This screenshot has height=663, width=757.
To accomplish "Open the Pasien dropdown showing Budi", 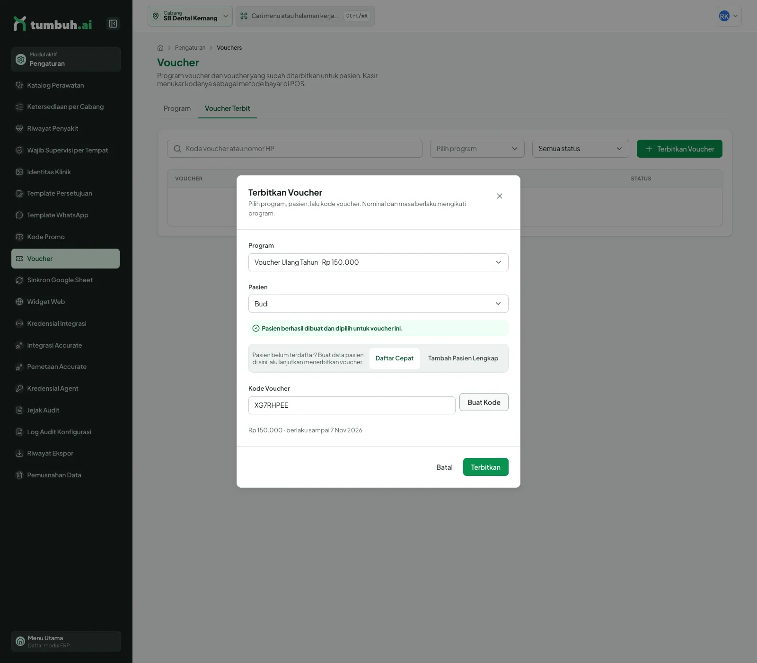I will (378, 304).
